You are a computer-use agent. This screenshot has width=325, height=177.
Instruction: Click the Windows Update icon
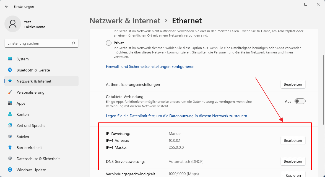(x=10, y=170)
